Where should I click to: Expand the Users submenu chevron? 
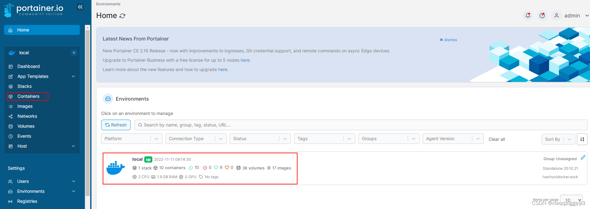coord(74,181)
